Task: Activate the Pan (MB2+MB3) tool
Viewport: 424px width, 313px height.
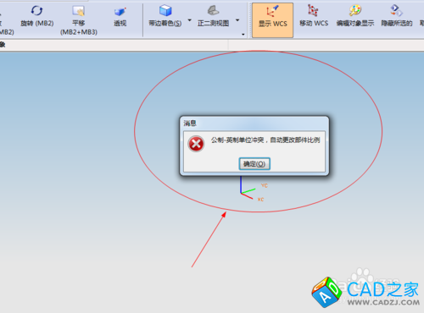Action: [79, 20]
